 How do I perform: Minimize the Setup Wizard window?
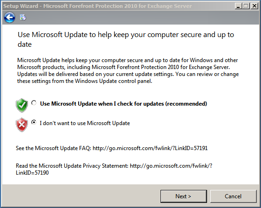tap(238, 6)
